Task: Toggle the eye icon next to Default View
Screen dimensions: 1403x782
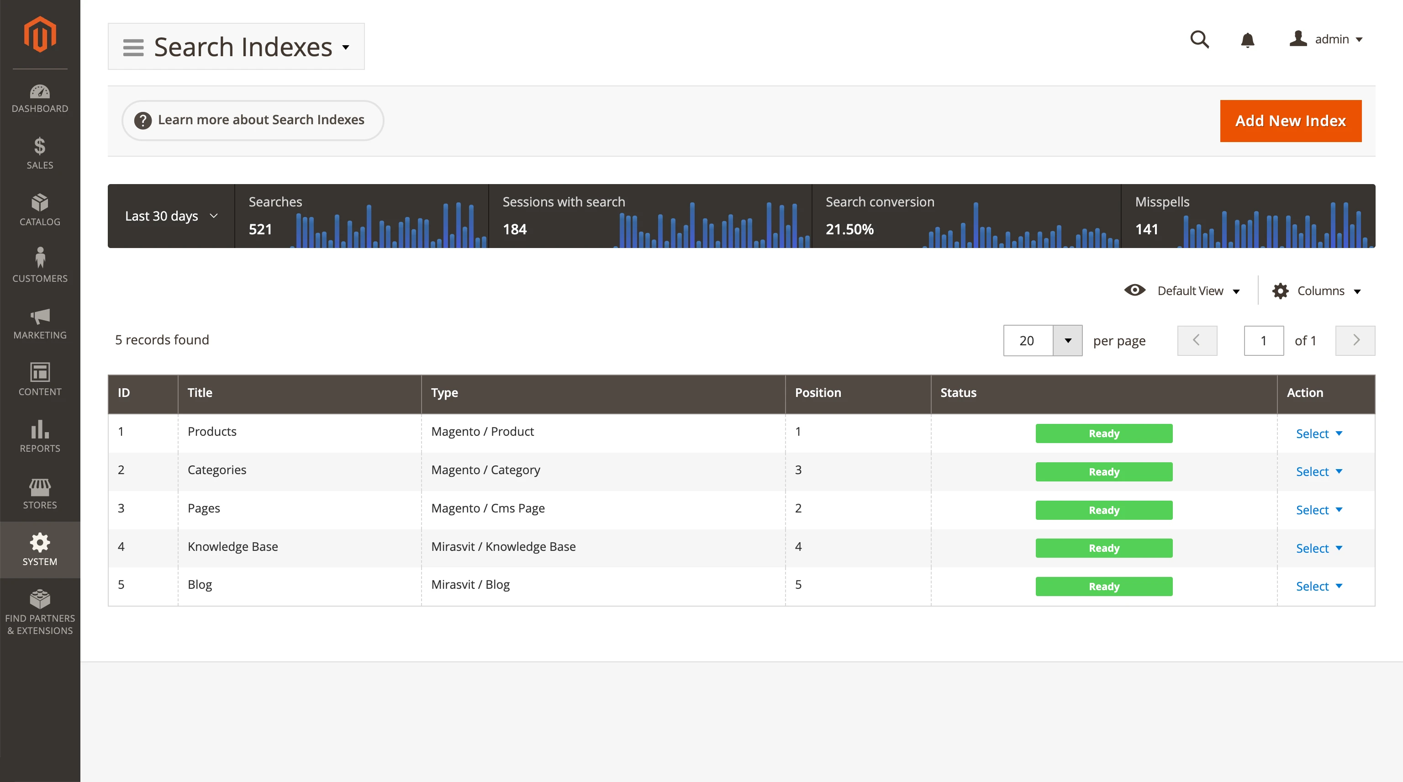Action: tap(1134, 290)
